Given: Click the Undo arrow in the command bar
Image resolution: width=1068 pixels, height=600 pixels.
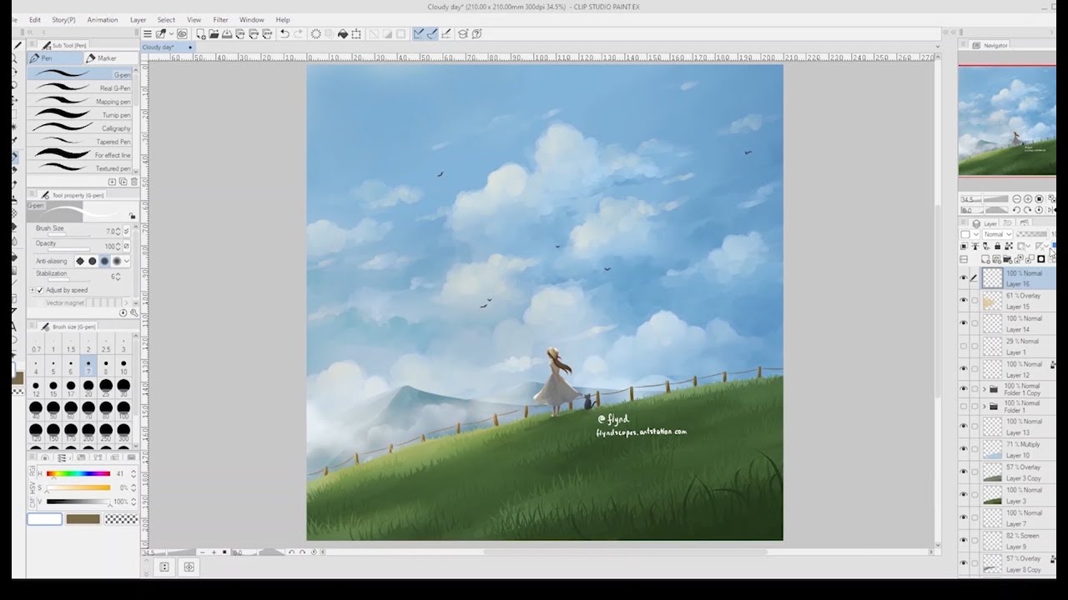Looking at the screenshot, I should coord(285,34).
